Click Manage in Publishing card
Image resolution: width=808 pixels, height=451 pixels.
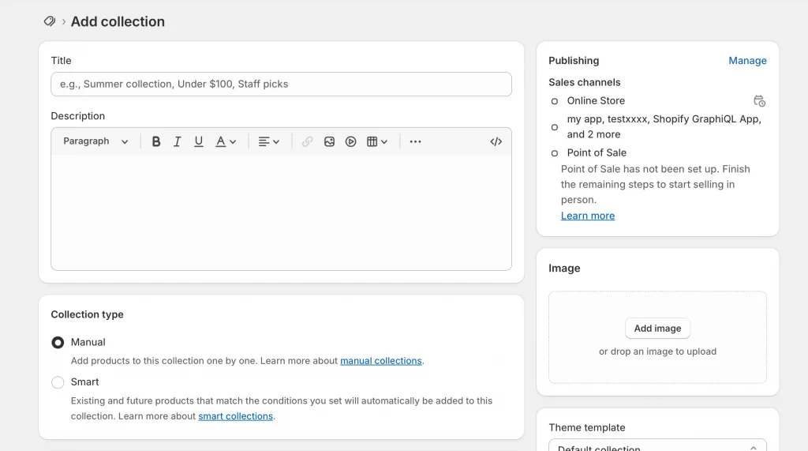click(x=747, y=61)
